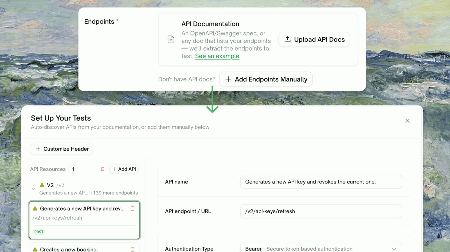This screenshot has height=252, width=450.
Task: Edit the API name input field
Action: [x=321, y=182]
